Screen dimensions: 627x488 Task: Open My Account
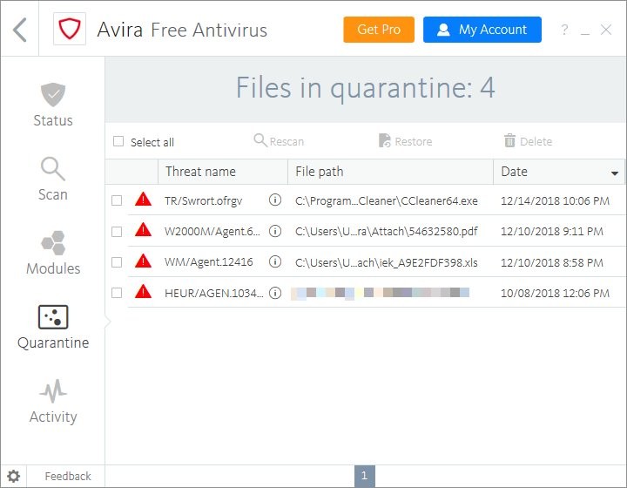coord(482,30)
